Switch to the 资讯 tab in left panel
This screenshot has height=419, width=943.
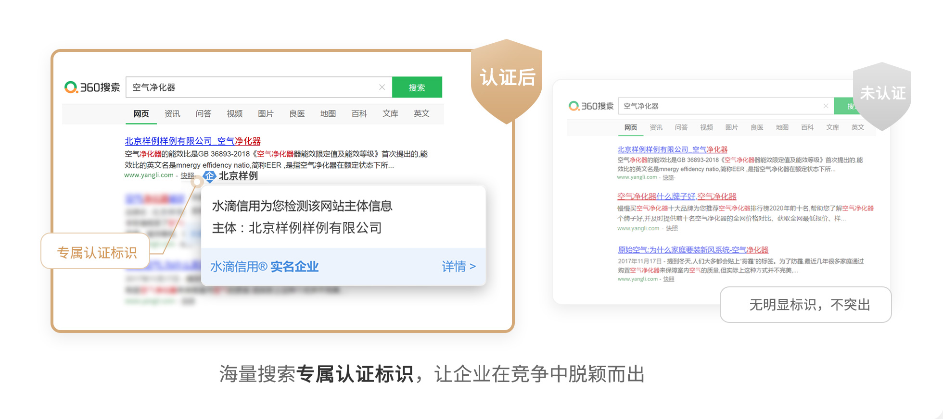[x=172, y=114]
